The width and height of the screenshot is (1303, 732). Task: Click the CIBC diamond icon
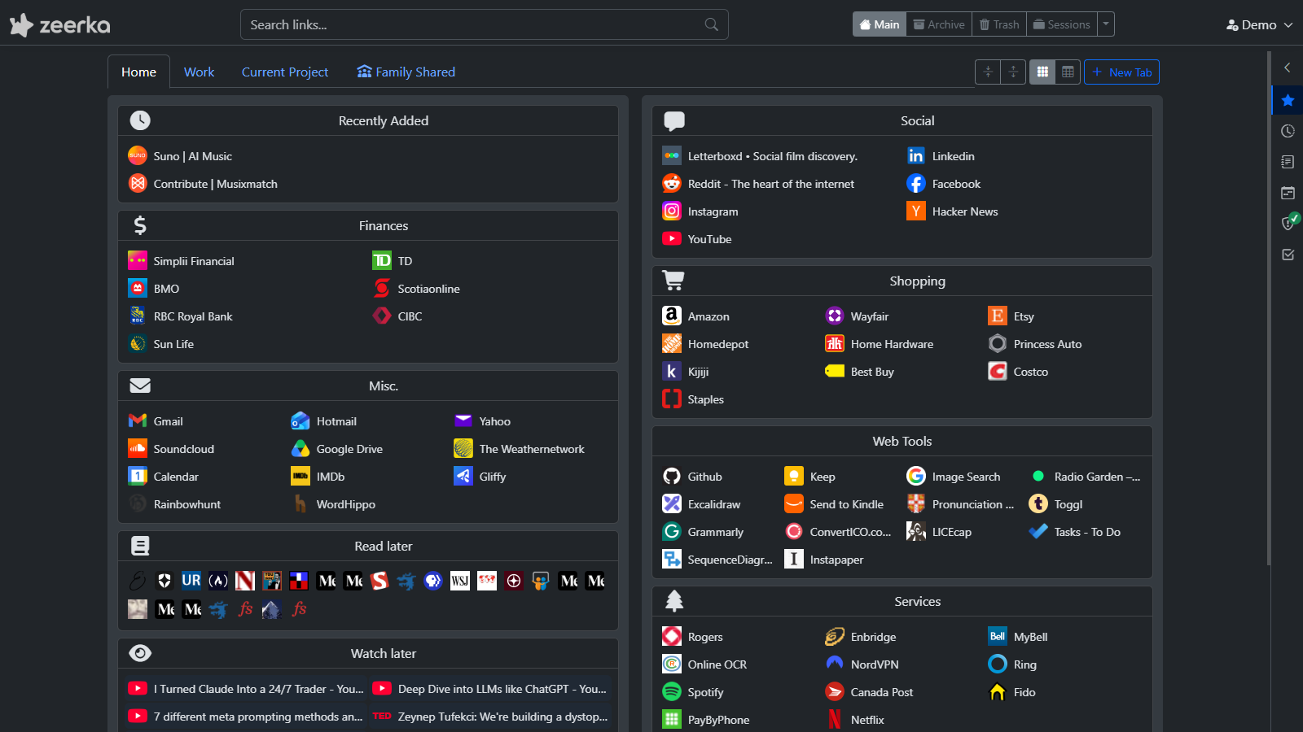382,316
